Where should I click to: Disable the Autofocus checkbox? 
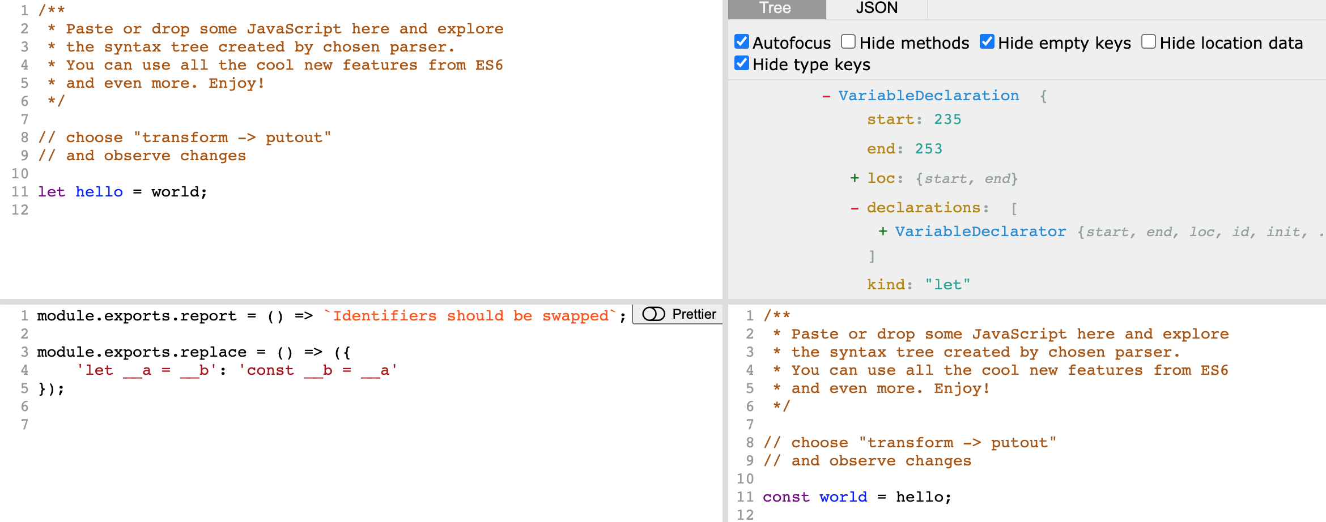click(x=742, y=42)
